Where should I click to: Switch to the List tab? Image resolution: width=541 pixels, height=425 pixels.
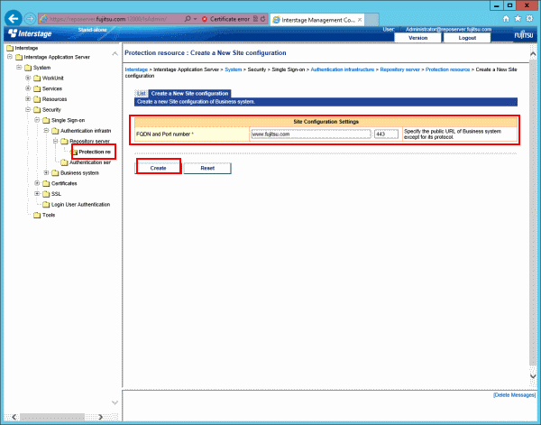(142, 94)
